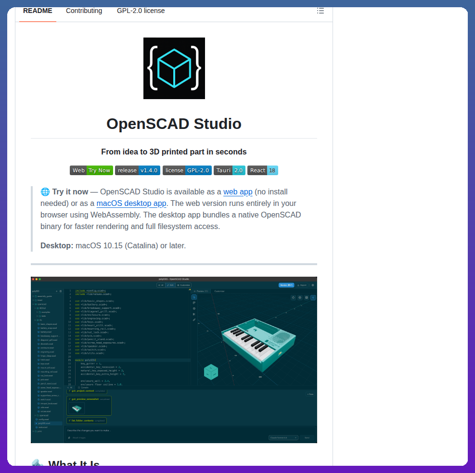Click the Web Try Now badge
The width and height of the screenshot is (475, 473).
91,170
